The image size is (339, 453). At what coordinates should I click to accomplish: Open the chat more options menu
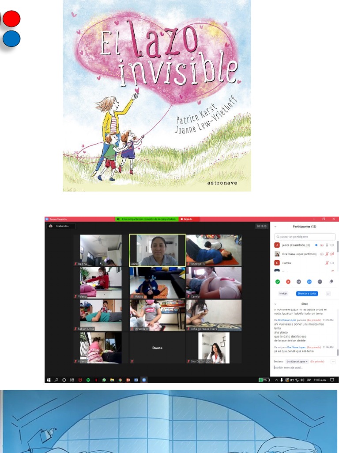coord(334,361)
